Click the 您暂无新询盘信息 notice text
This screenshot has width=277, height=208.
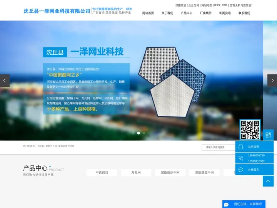point(241,5)
